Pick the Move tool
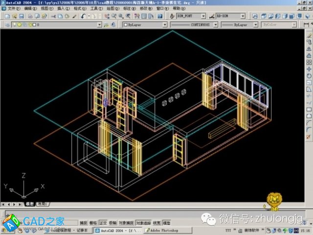Image resolution: width=313 pixels, height=235 pixels. 309,69
